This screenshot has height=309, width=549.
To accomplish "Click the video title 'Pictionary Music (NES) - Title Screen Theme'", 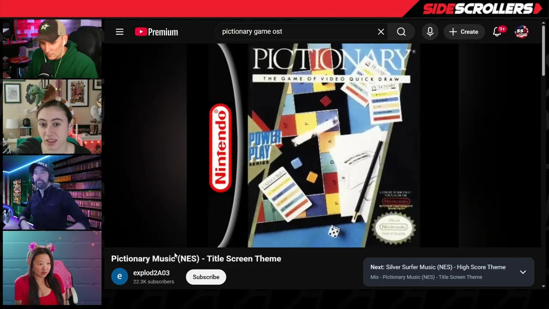I will pyautogui.click(x=196, y=259).
